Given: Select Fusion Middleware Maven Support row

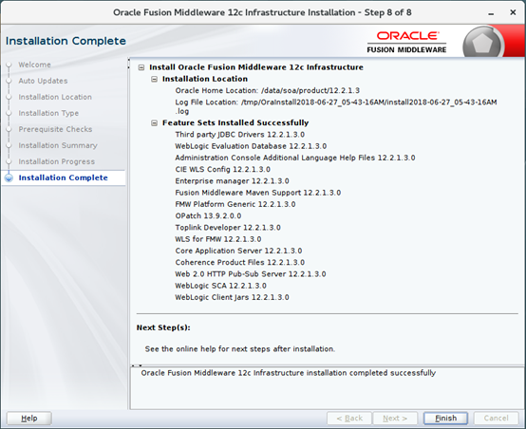Looking at the screenshot, I should tap(258, 193).
